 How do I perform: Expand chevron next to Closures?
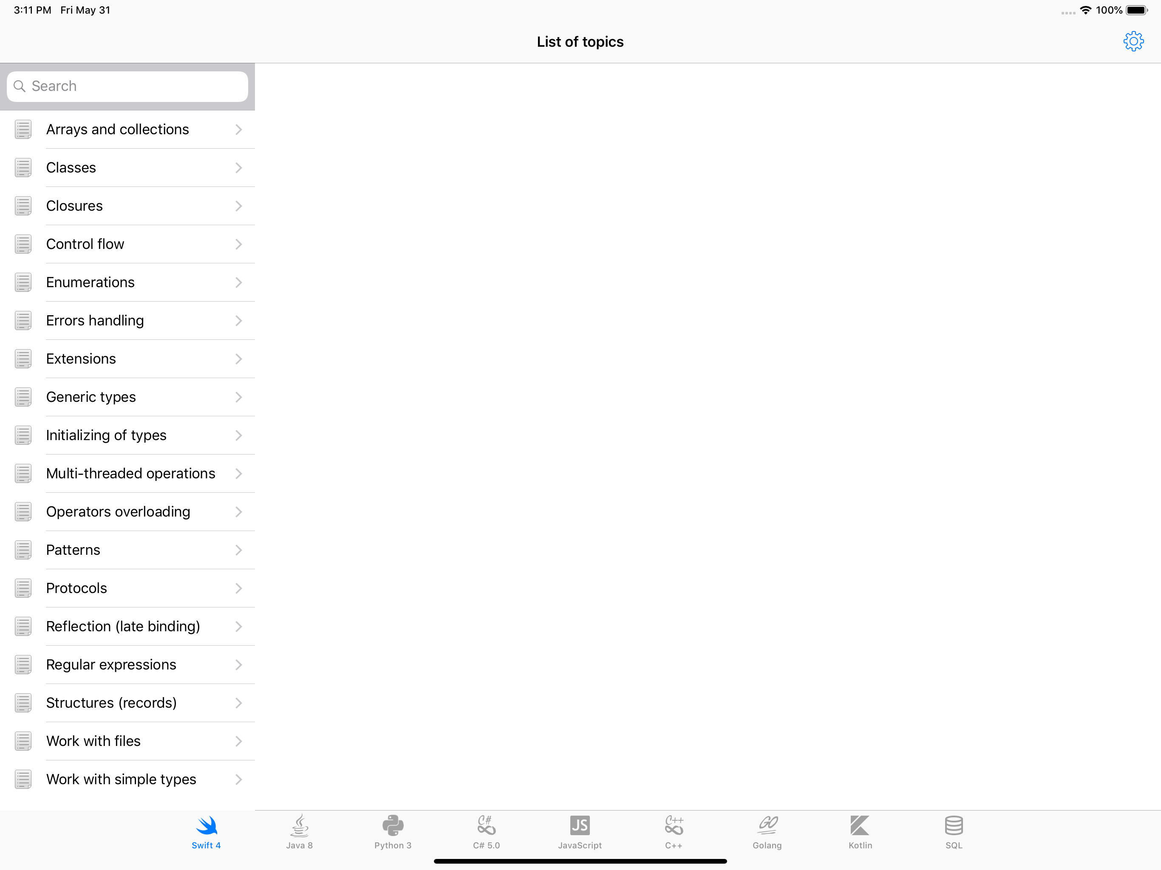pyautogui.click(x=238, y=206)
